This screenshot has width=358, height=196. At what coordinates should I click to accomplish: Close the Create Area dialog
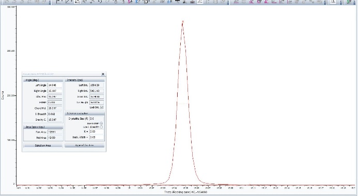tap(103, 74)
